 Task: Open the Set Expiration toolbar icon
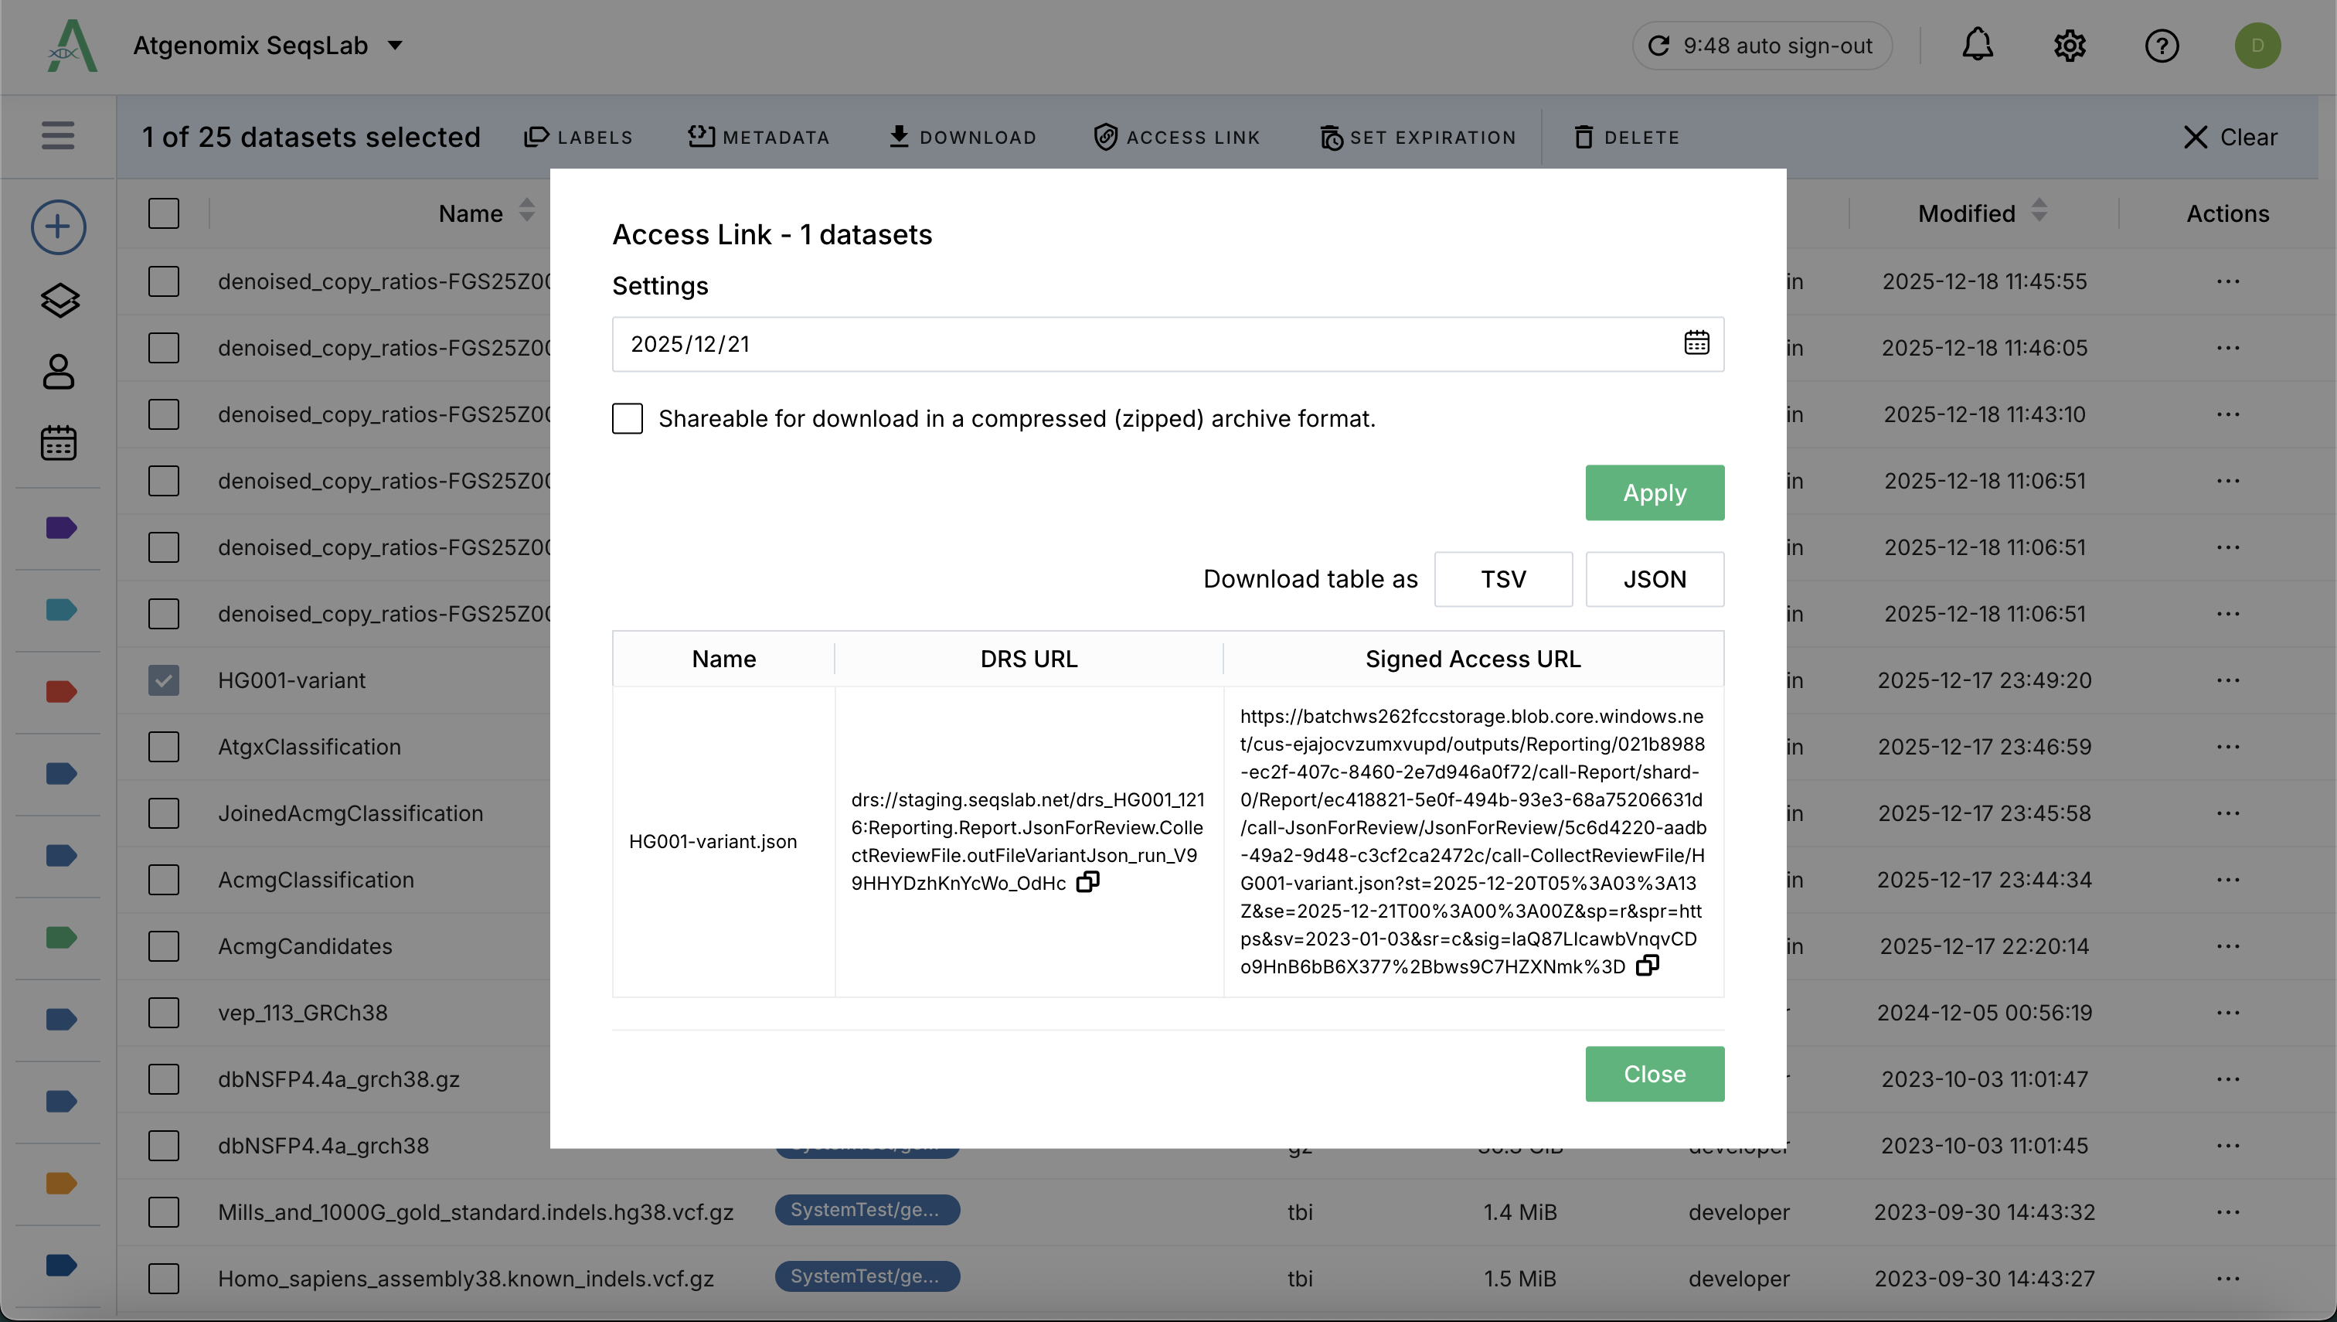coord(1419,136)
